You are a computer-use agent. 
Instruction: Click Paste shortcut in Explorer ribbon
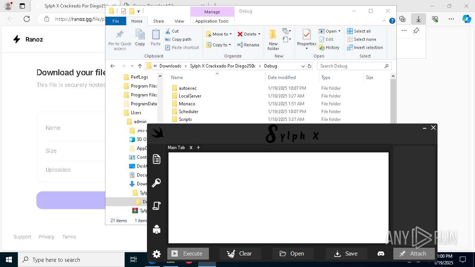[182, 47]
